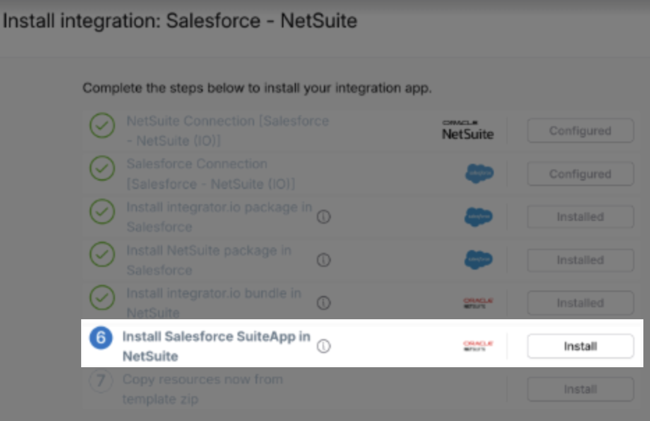650x421 pixels.
Task: Click 'Complete the steps below' instruction text
Action: click(x=257, y=88)
